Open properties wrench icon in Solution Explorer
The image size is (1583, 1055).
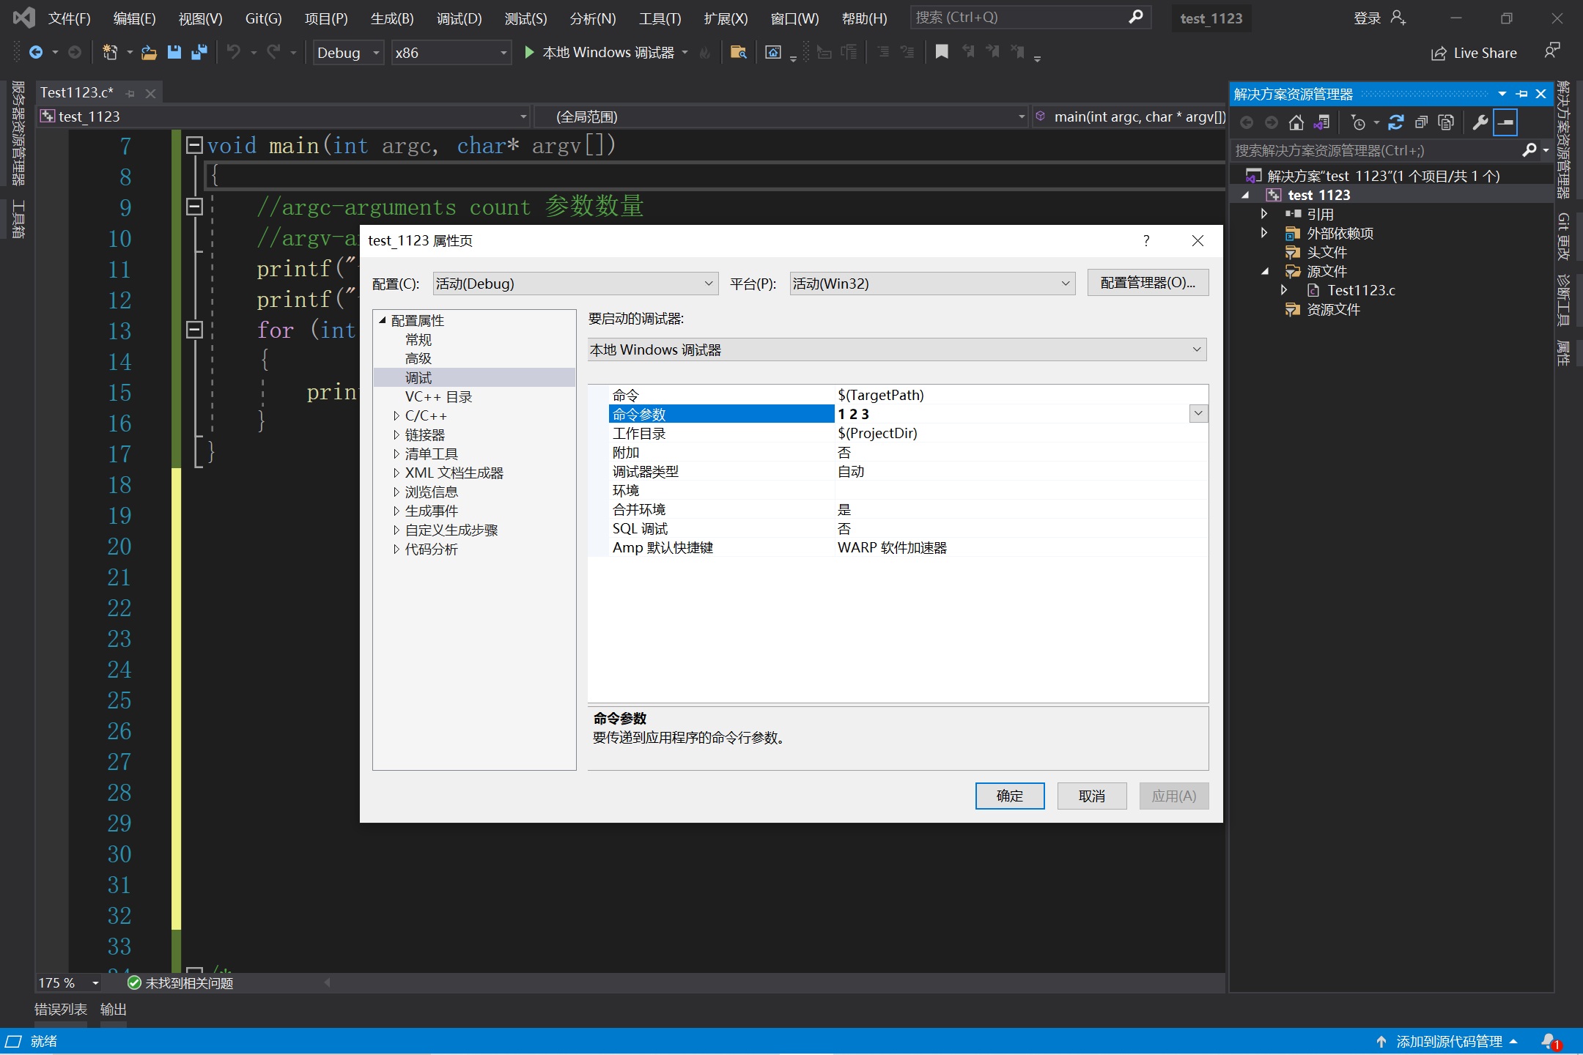[1480, 122]
